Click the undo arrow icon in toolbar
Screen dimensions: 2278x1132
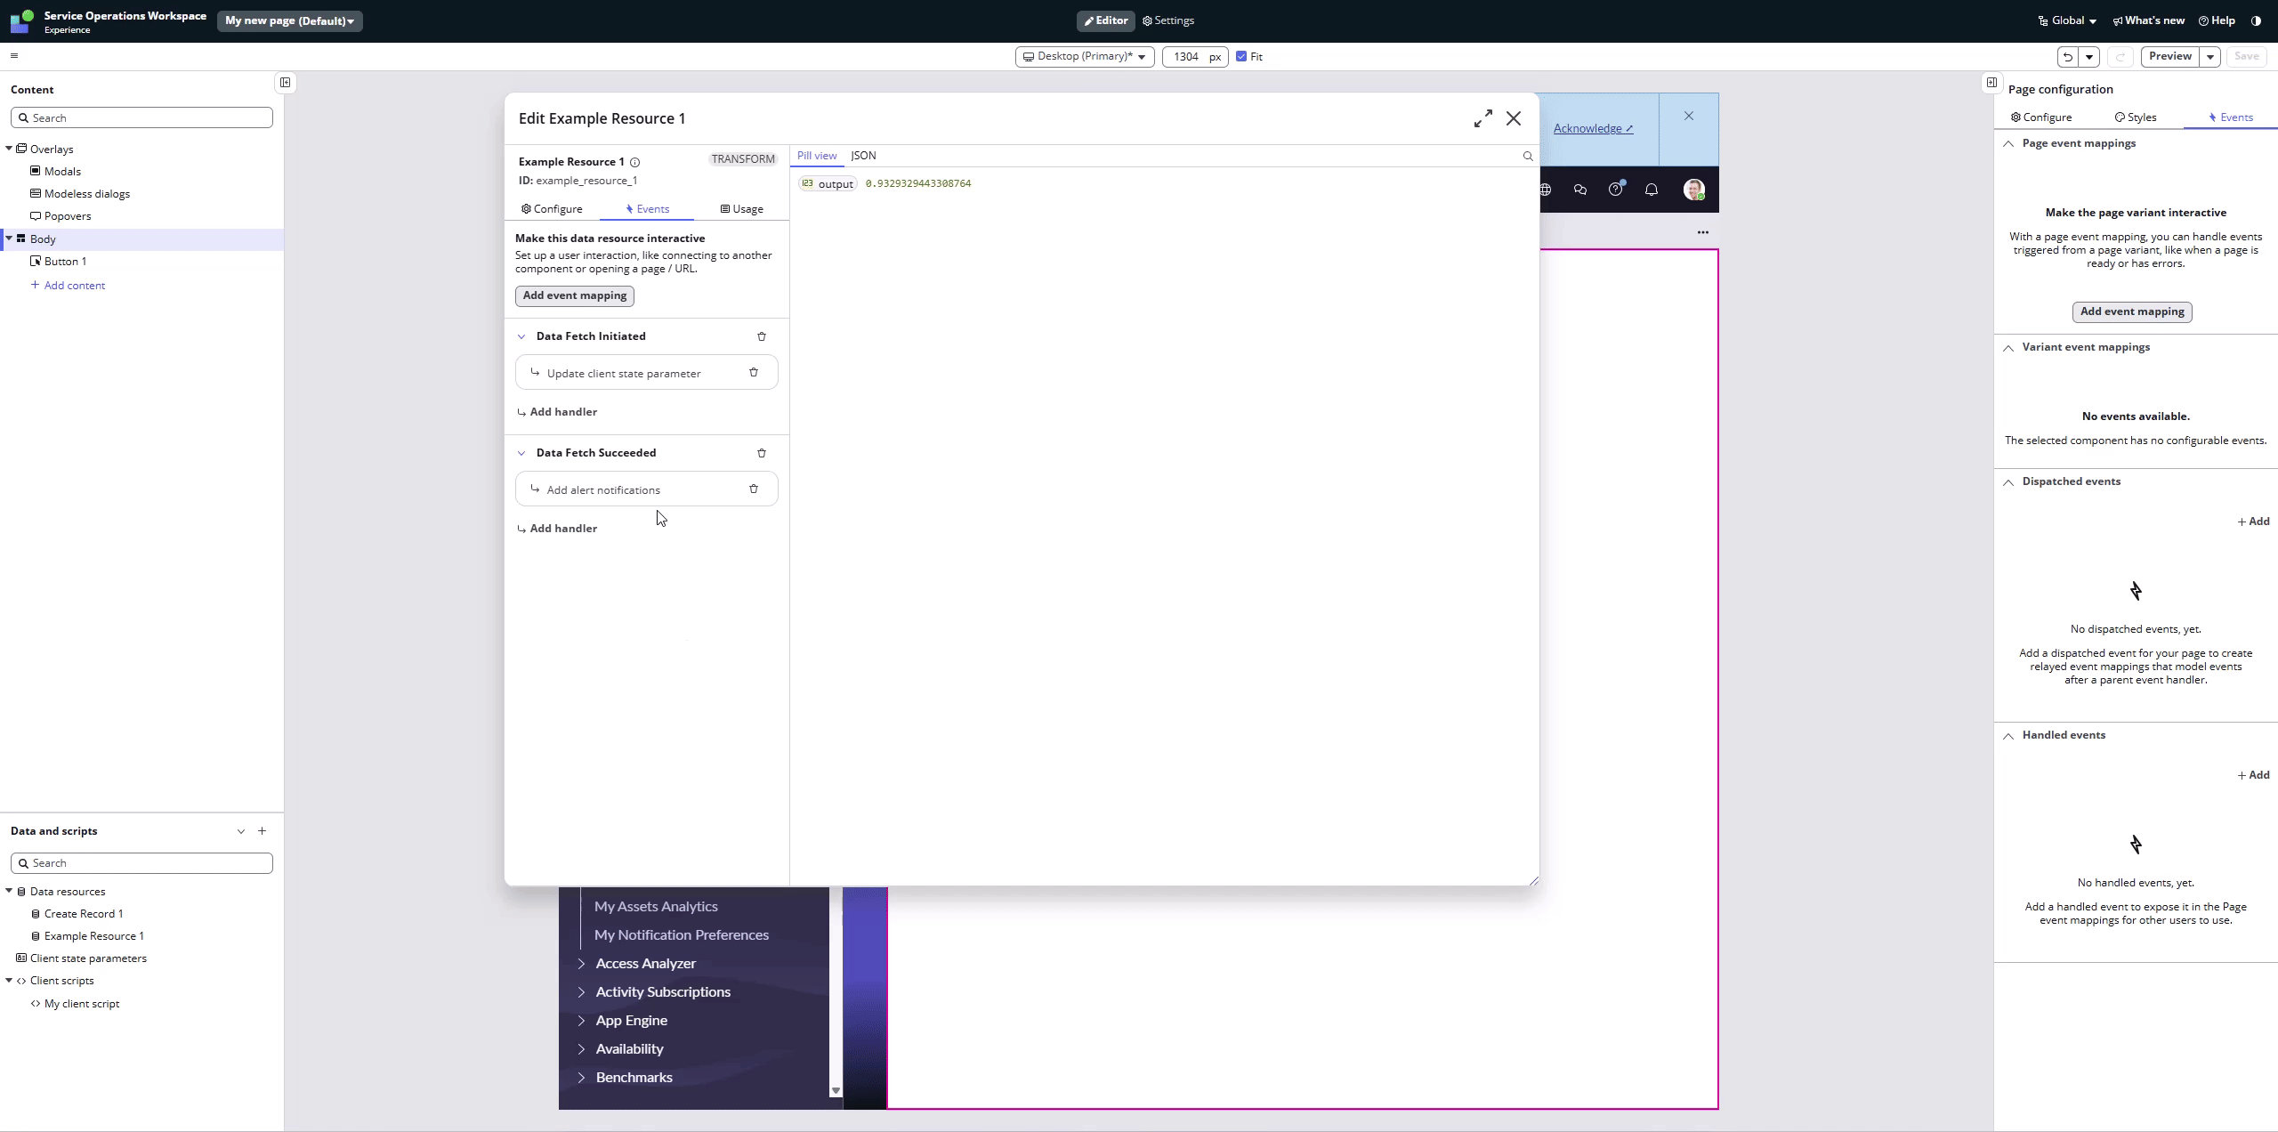(2067, 57)
